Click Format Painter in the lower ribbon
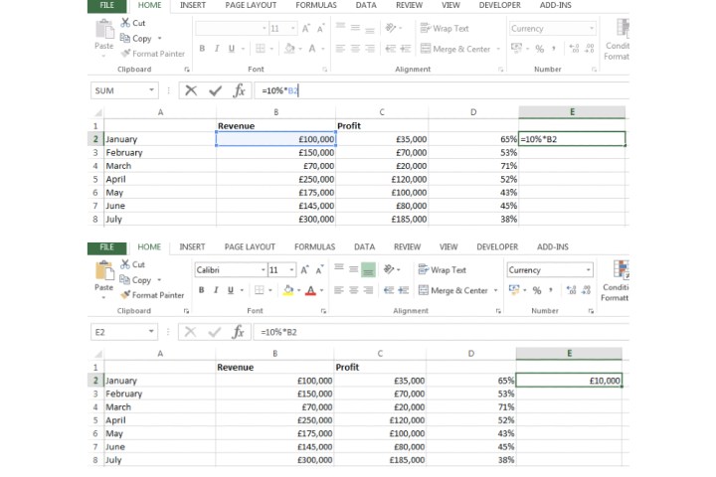 [x=152, y=295]
